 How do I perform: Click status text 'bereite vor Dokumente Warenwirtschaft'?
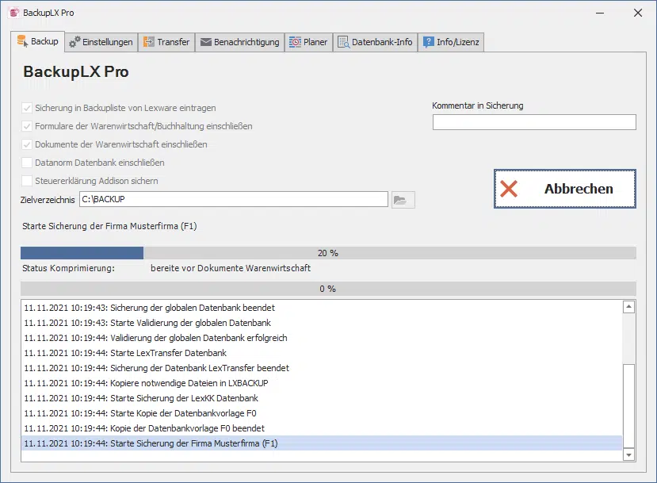click(x=231, y=268)
